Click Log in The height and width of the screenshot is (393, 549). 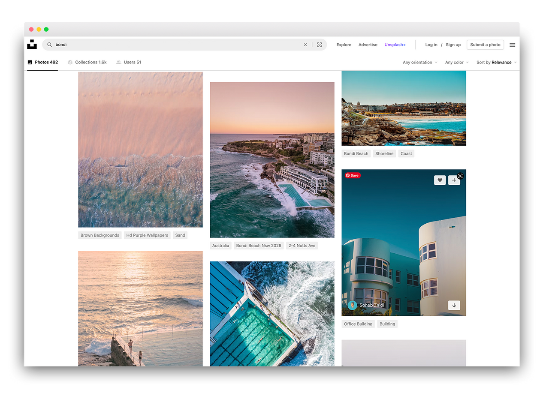tap(431, 45)
